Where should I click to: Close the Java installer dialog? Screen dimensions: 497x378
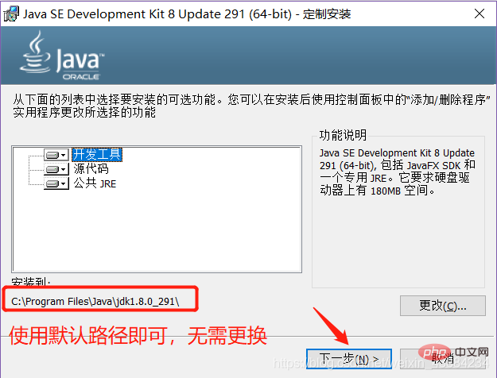pos(480,13)
